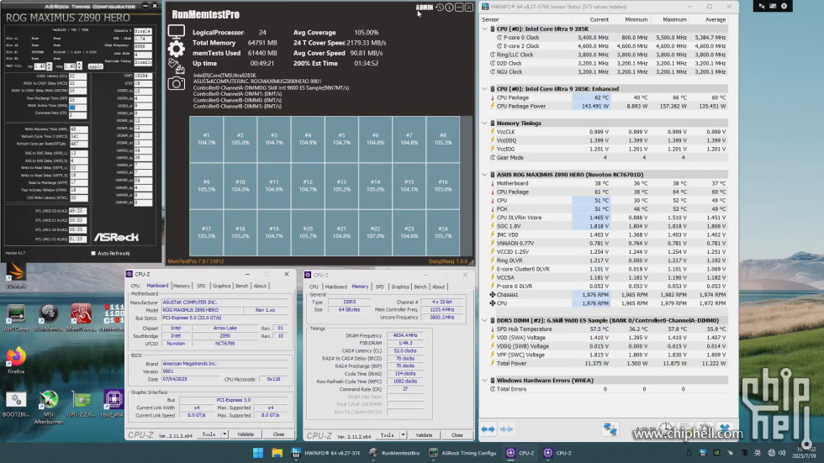Click the HWiNFO blue X close-sensors icon
Screen dimensions: 824x463
[725, 429]
